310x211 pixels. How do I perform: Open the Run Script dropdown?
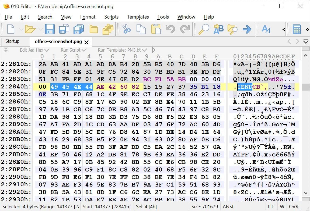[x=73, y=50]
